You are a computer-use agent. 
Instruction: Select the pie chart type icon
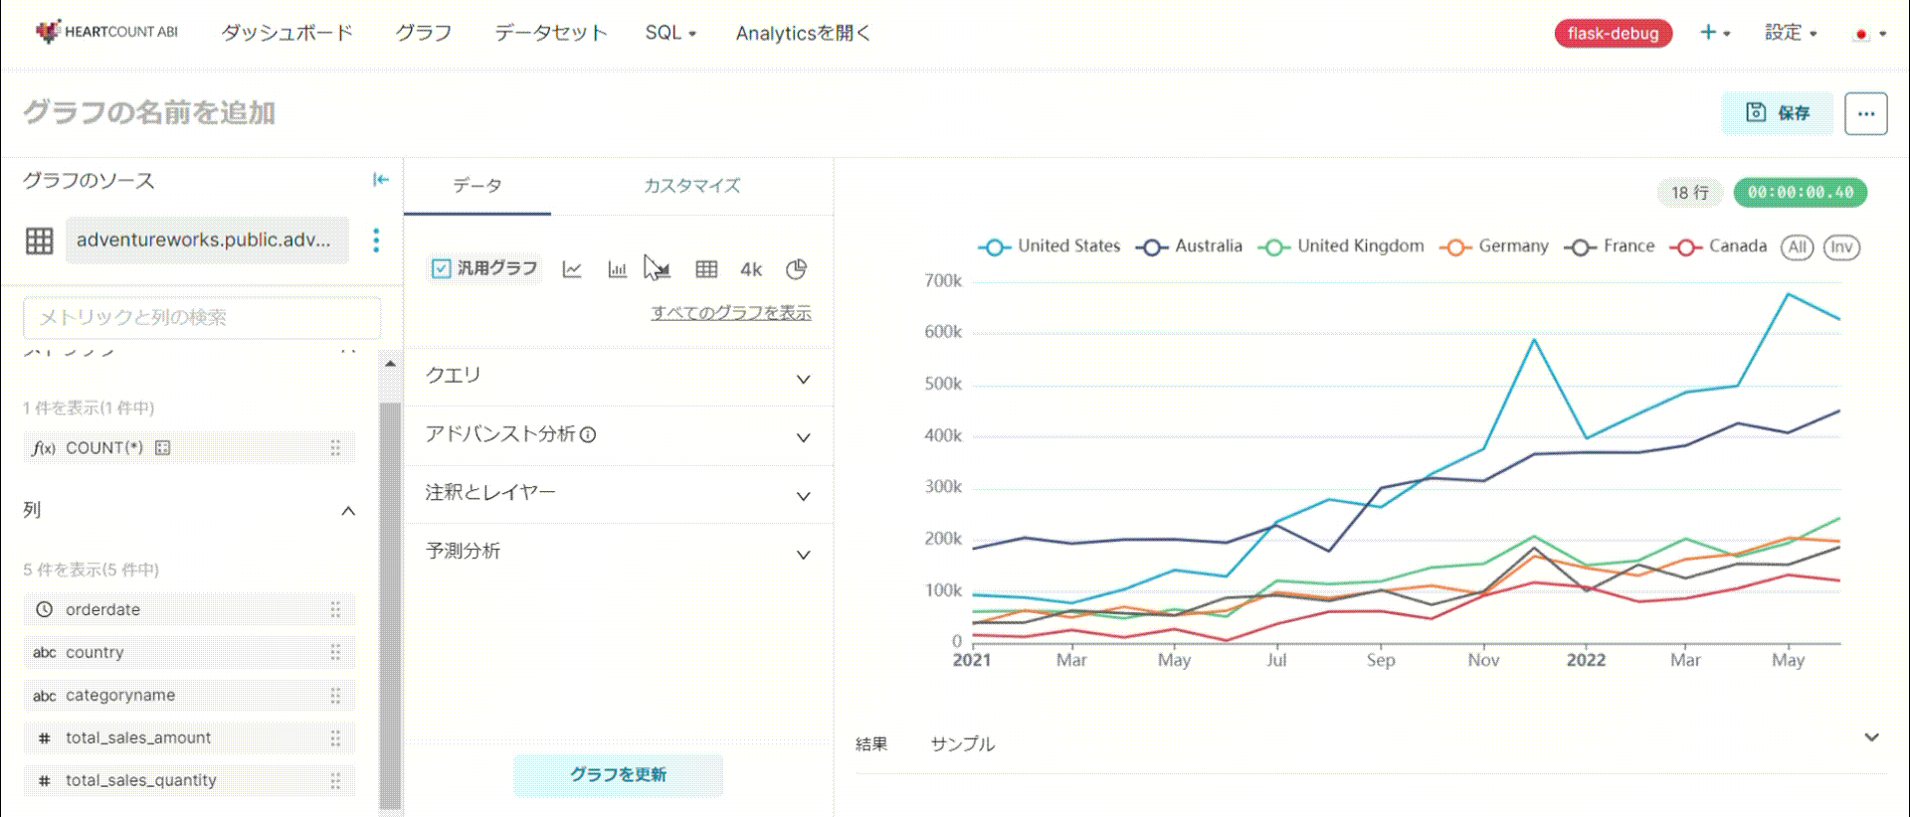(796, 269)
